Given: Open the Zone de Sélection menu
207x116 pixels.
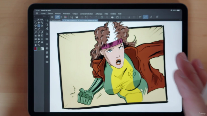Looking at the screenshot, I should tap(86, 14).
